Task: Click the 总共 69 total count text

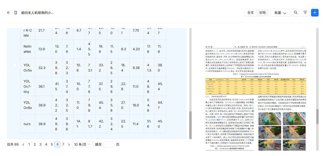Action: point(13,144)
